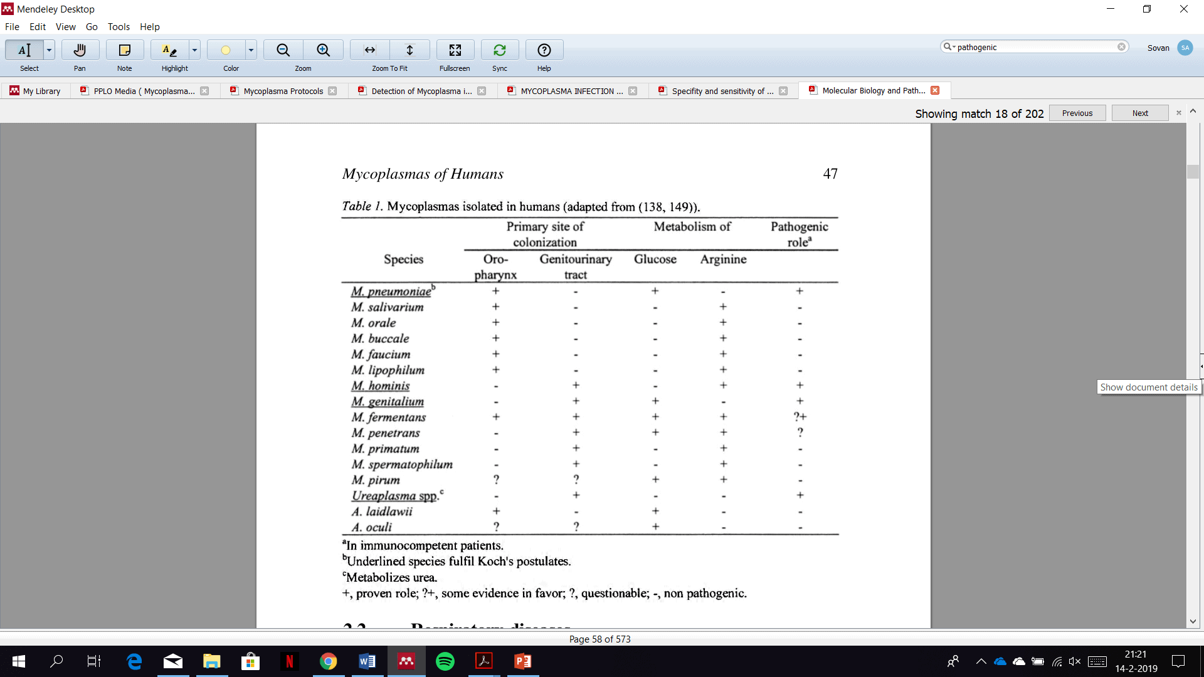Close the PPLO Media tab
The width and height of the screenshot is (1204, 677).
[204, 91]
